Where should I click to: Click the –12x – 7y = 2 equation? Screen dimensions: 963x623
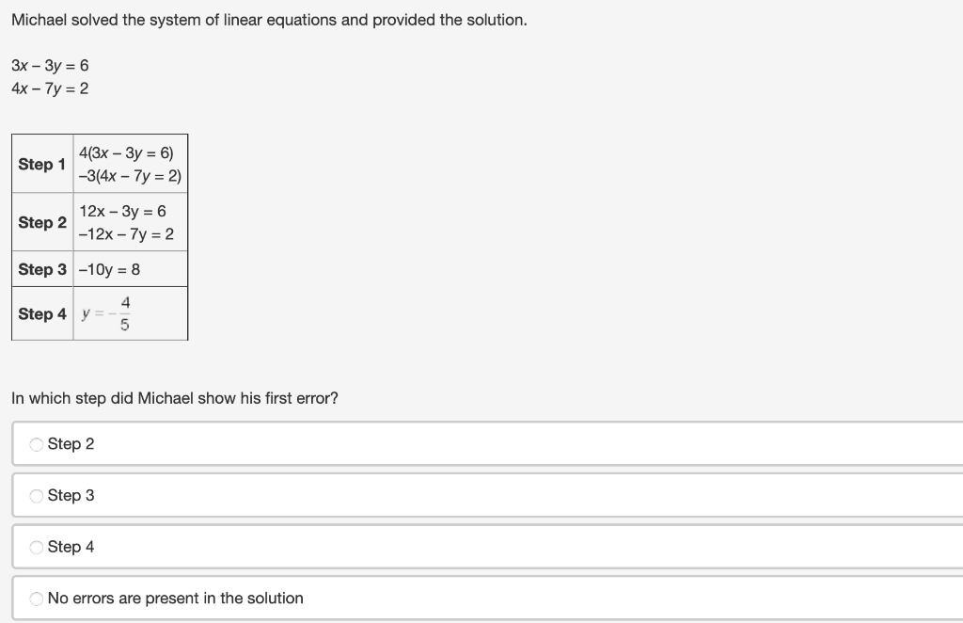[126, 234]
